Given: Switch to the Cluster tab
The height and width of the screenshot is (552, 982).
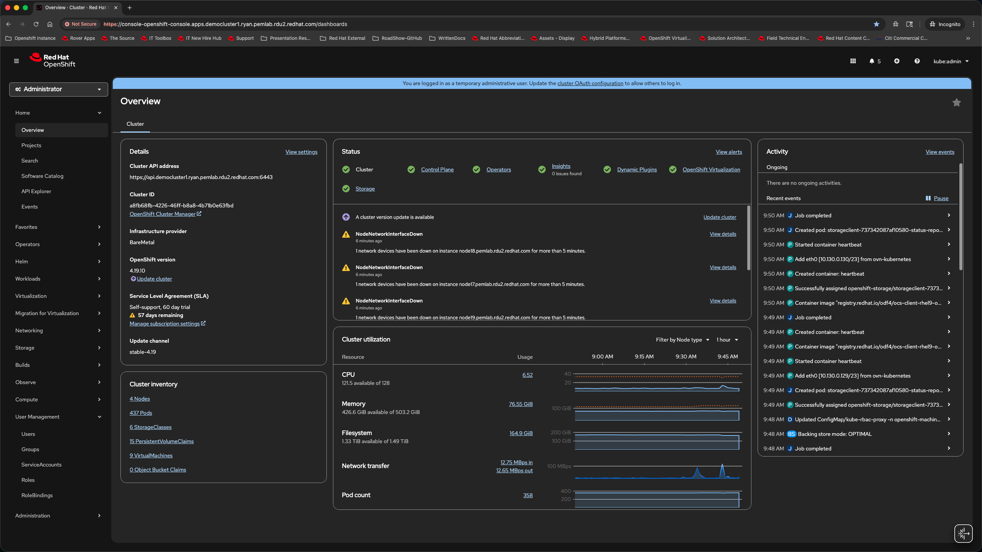Looking at the screenshot, I should point(135,124).
